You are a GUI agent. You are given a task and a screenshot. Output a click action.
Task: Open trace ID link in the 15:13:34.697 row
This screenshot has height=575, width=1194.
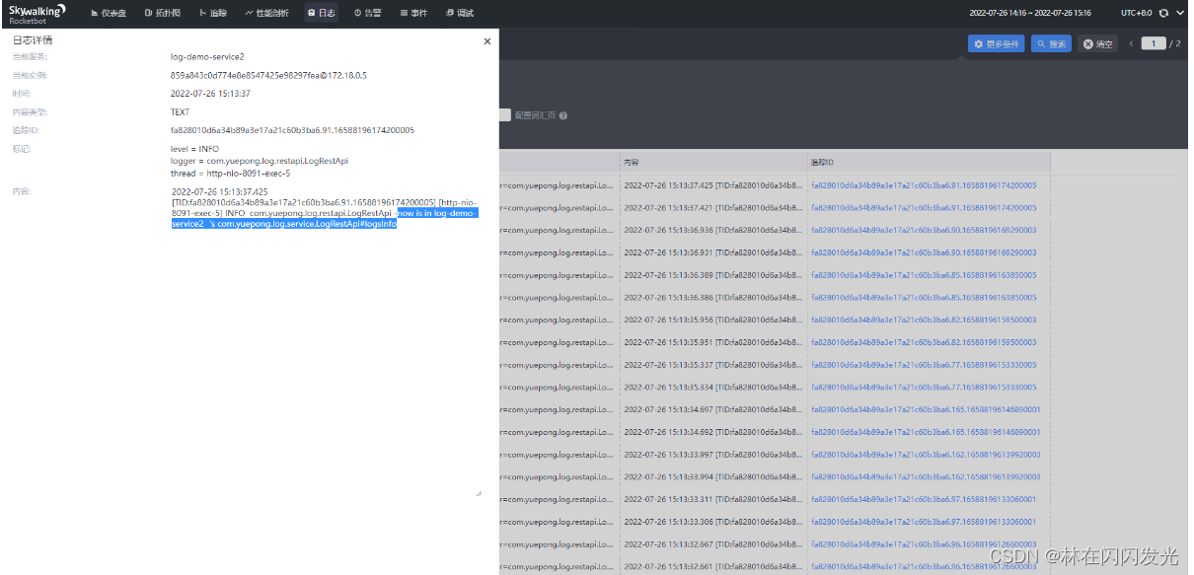click(926, 409)
